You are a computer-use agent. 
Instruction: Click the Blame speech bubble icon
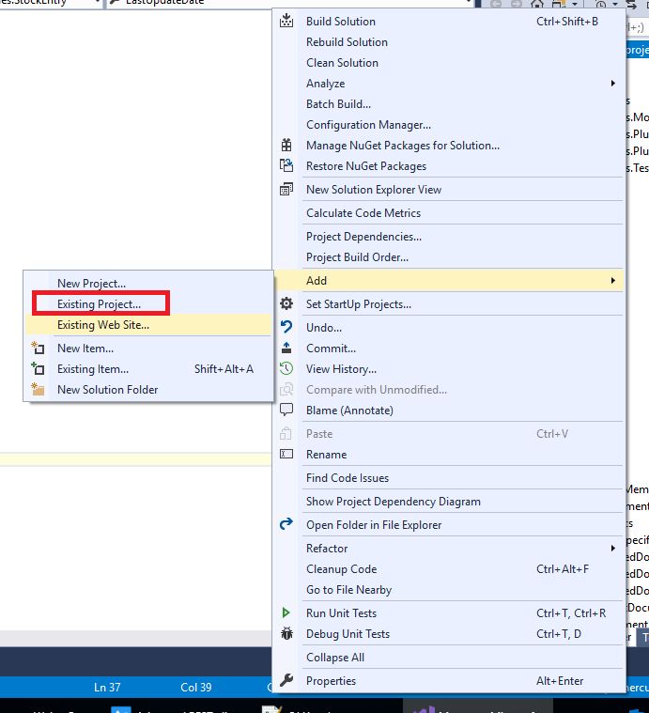pyautogui.click(x=286, y=410)
